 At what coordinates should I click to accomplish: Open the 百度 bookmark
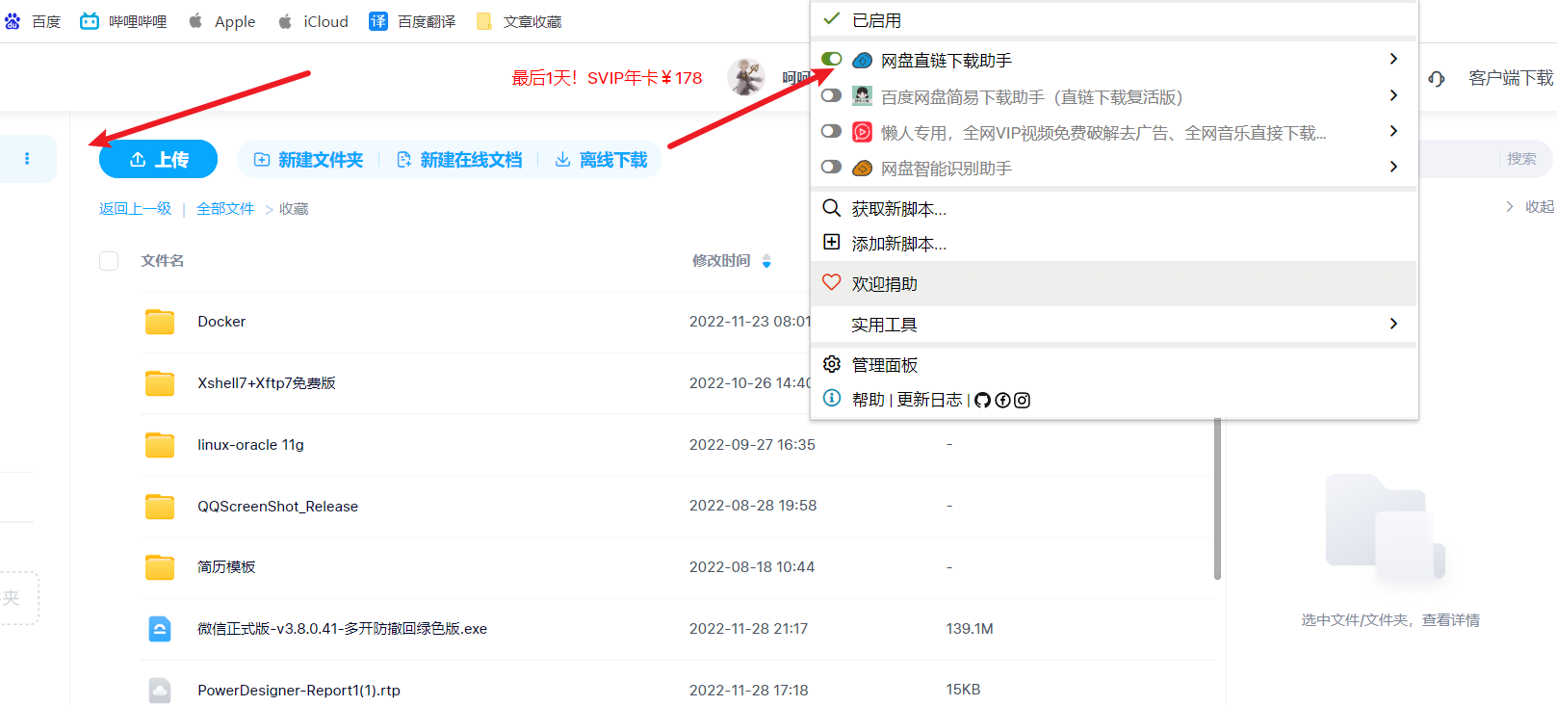coord(33,21)
